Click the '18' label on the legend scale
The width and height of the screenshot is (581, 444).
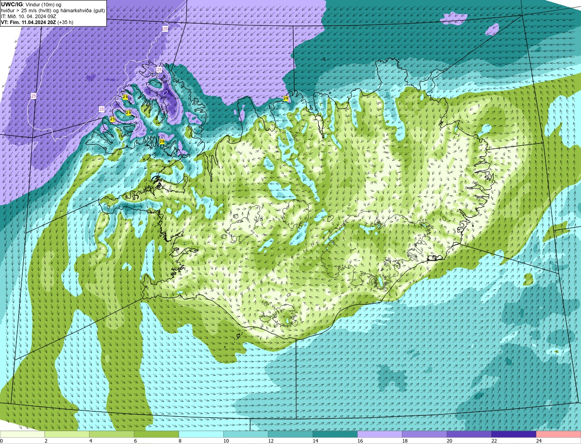tap(405, 441)
